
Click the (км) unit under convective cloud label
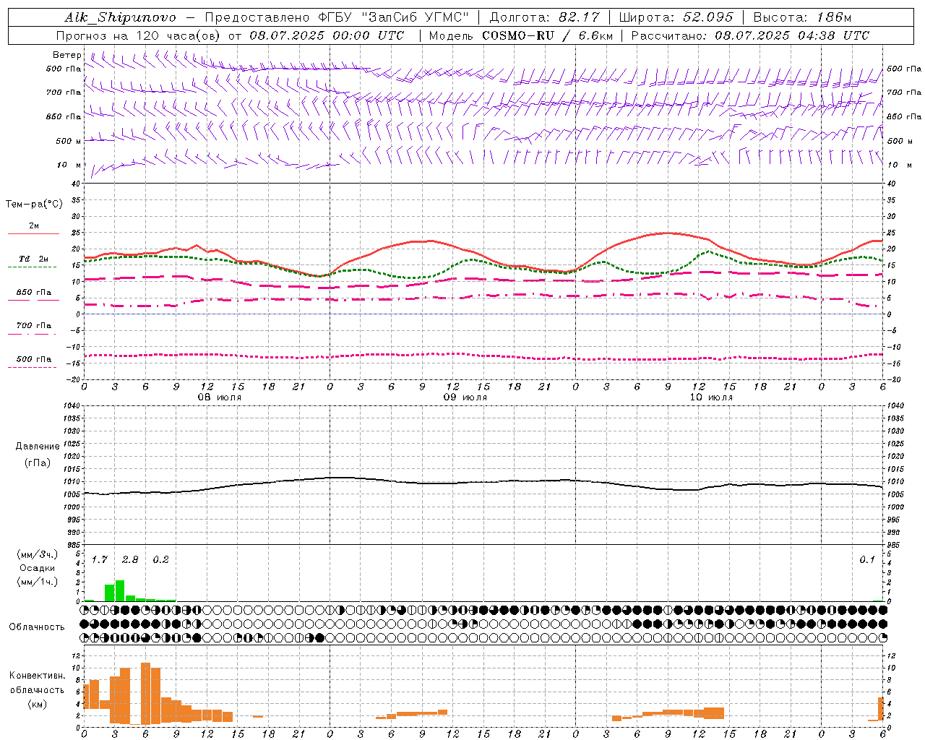38,704
